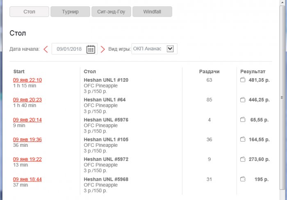The height and width of the screenshot is (200, 287).
Task: Expand the Вид игры dropdown
Action: pos(171,49)
